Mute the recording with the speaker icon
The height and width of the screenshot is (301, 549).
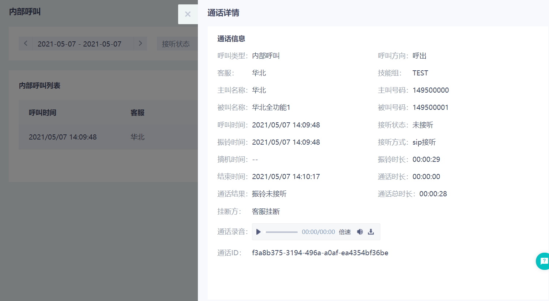360,232
